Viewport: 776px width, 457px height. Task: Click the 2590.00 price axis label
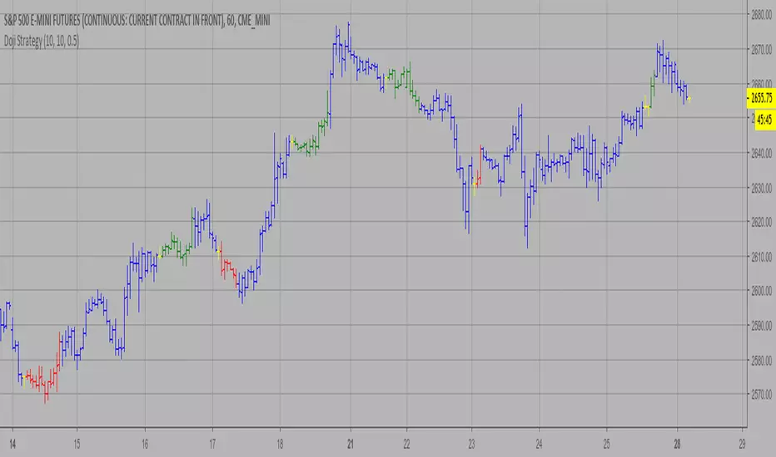point(762,326)
